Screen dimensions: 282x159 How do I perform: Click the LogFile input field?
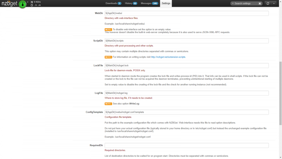coord(186,93)
